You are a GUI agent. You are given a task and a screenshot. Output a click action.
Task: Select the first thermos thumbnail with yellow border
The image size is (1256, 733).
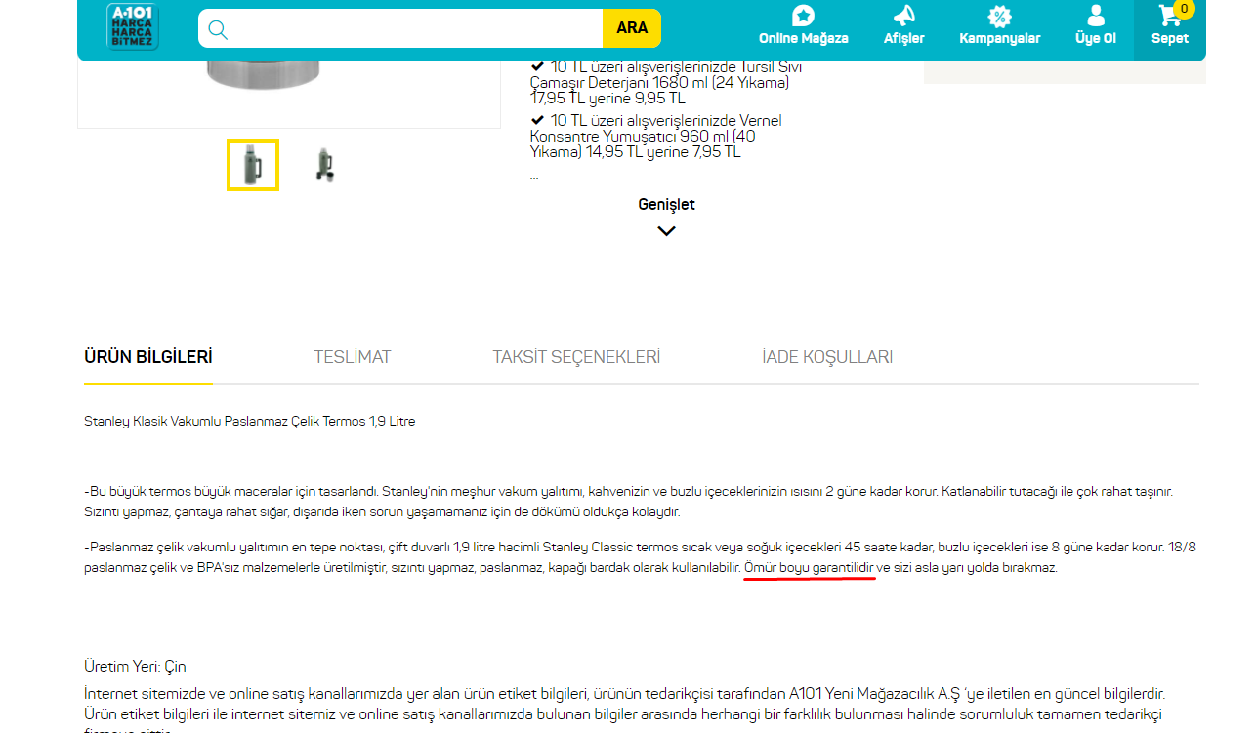pyautogui.click(x=253, y=165)
